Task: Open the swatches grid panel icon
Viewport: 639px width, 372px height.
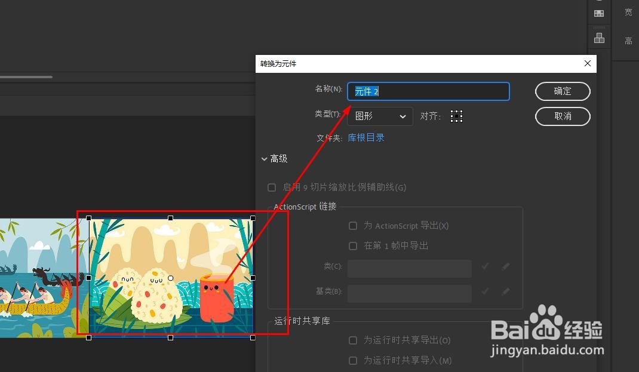Action: (x=599, y=14)
